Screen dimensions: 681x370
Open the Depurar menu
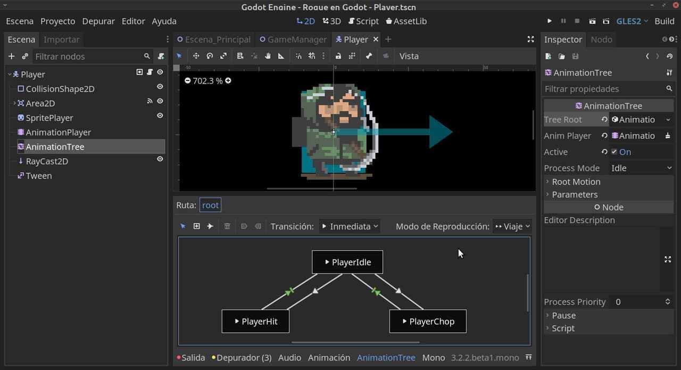tap(98, 21)
